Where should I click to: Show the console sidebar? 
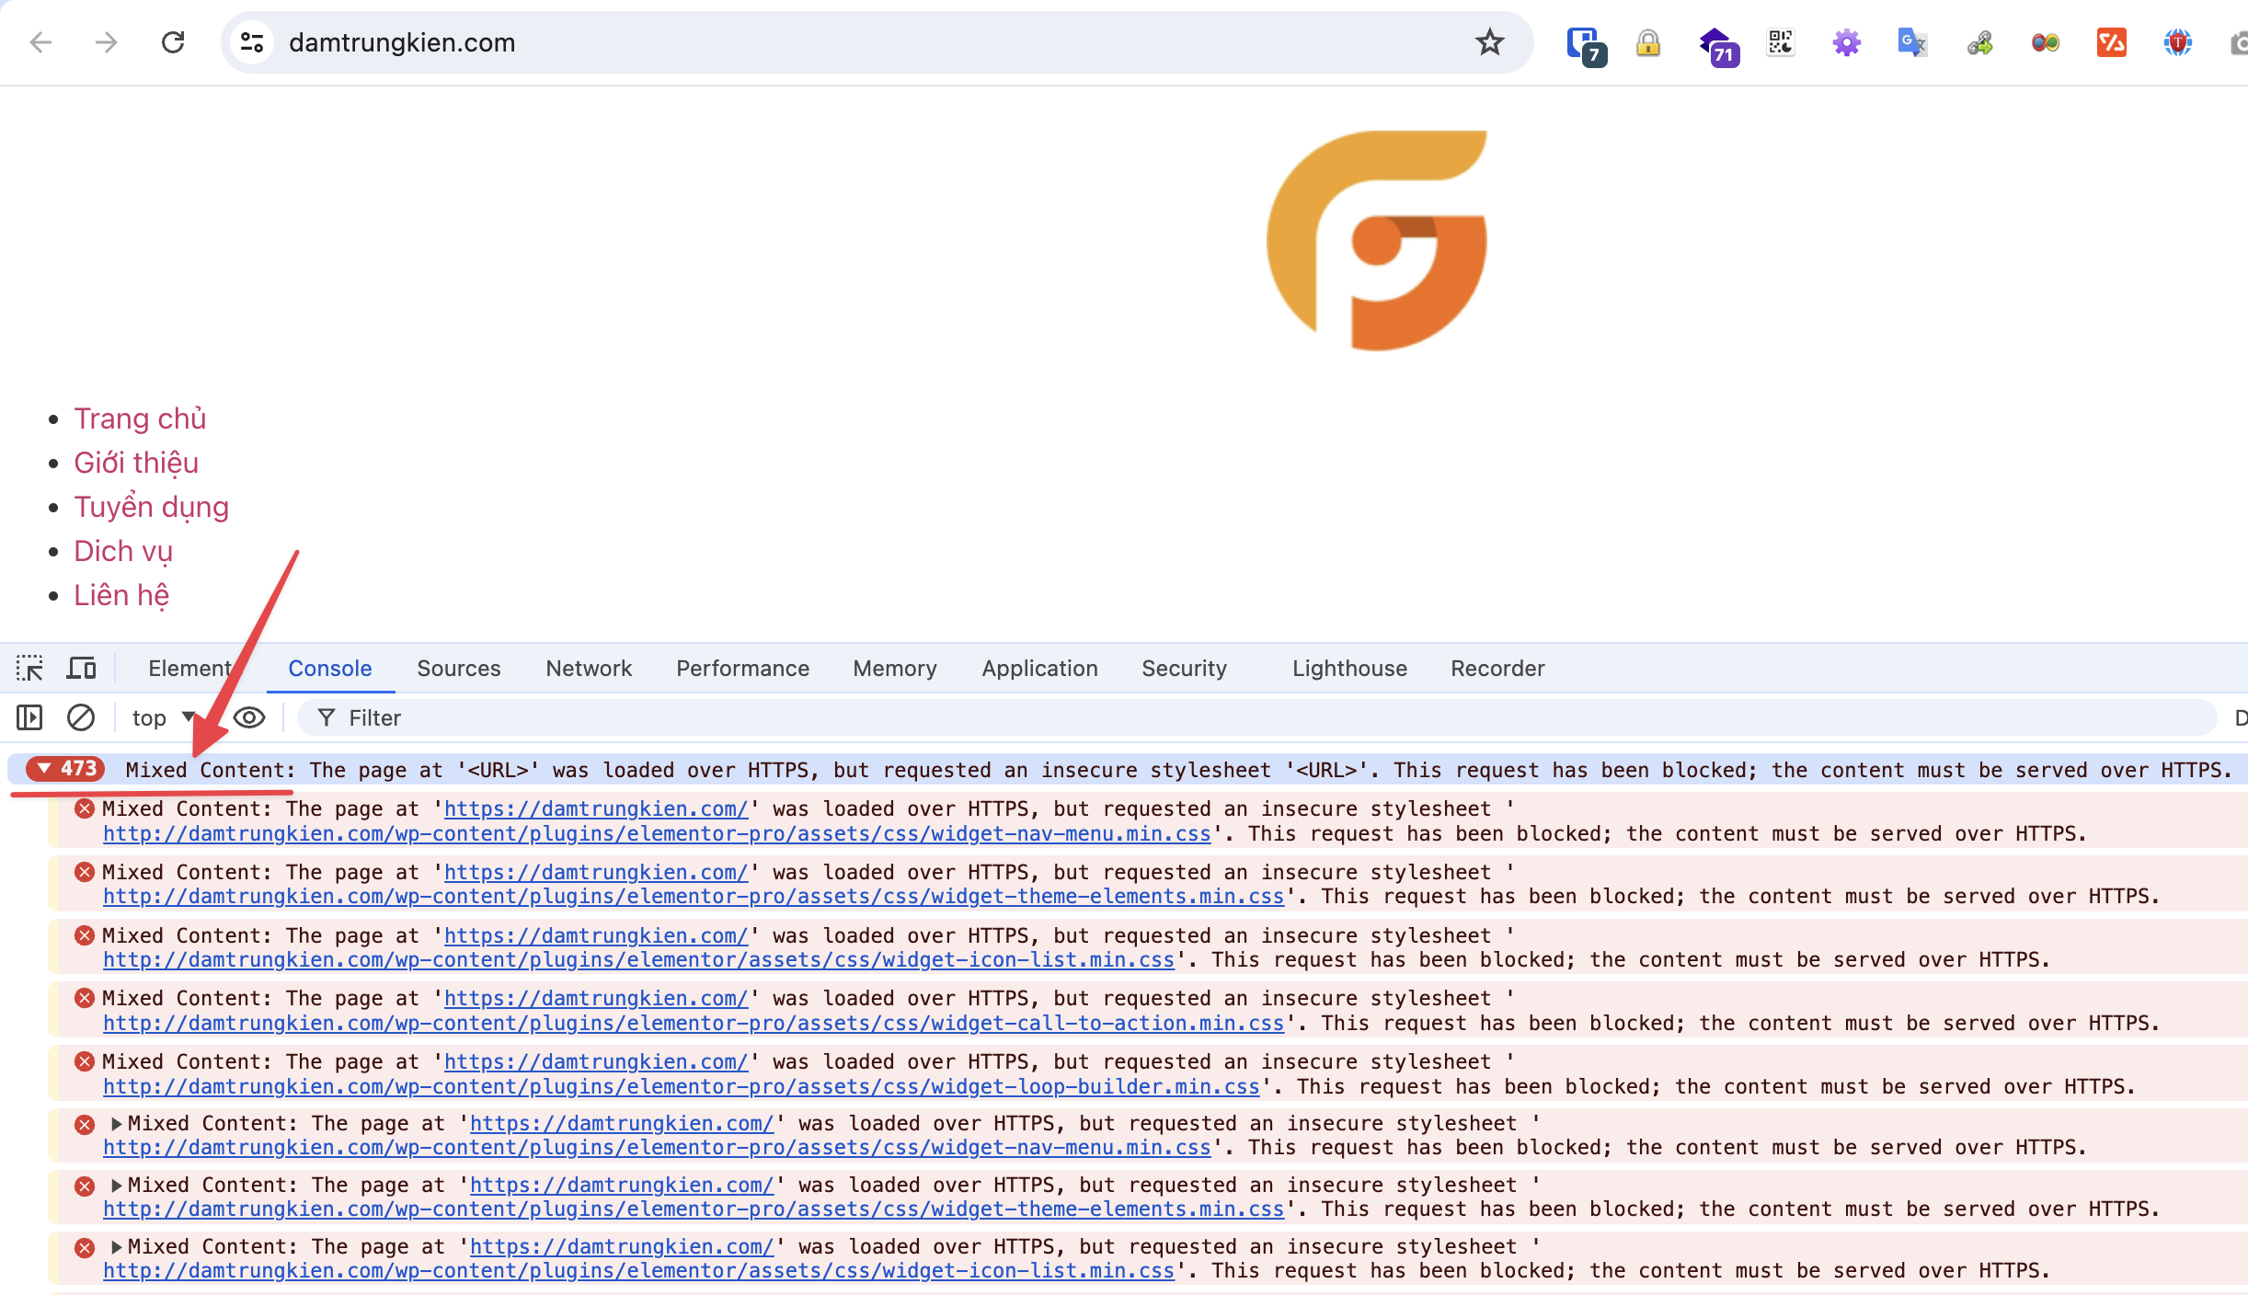click(29, 717)
